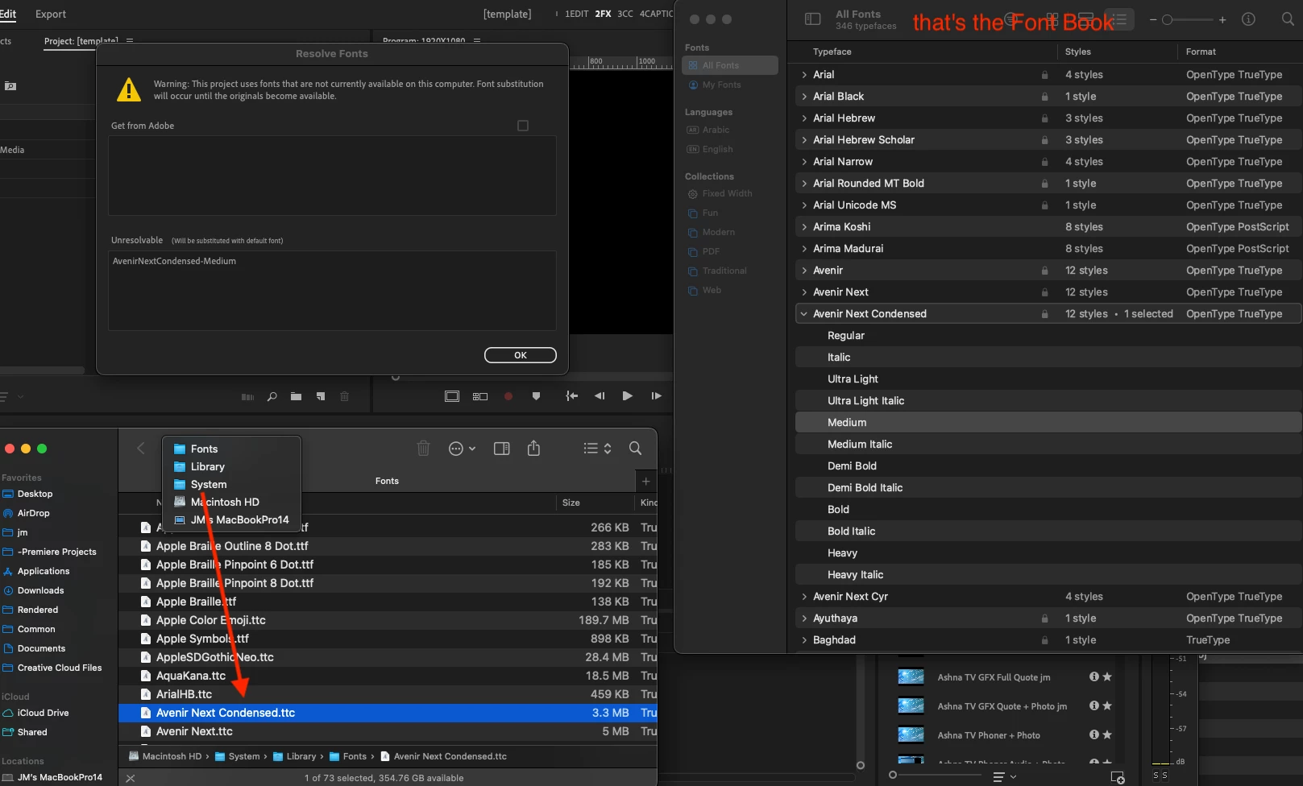
Task: Click the Clear trash icon in Project panel
Action: click(345, 396)
